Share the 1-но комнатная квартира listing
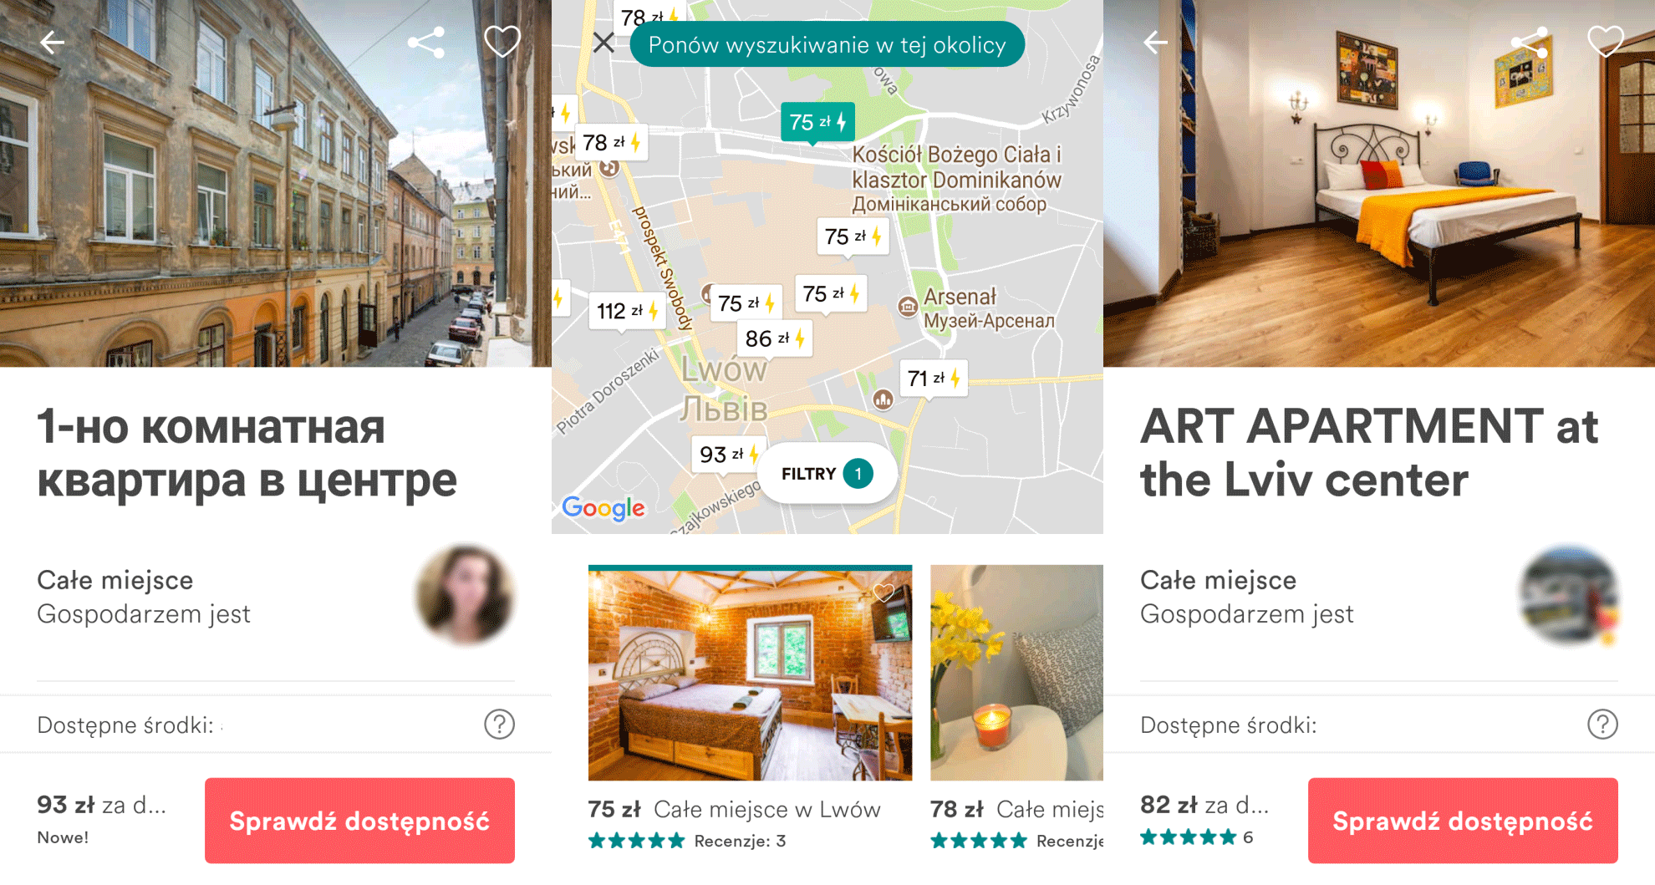 (x=426, y=43)
